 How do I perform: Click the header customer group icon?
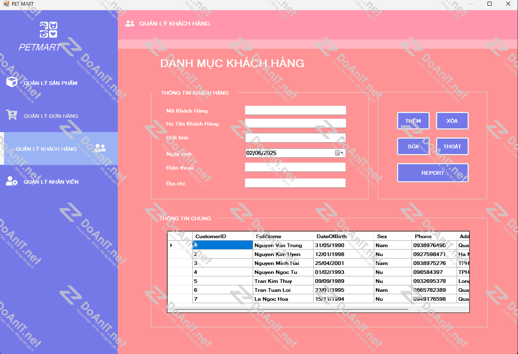[130, 24]
